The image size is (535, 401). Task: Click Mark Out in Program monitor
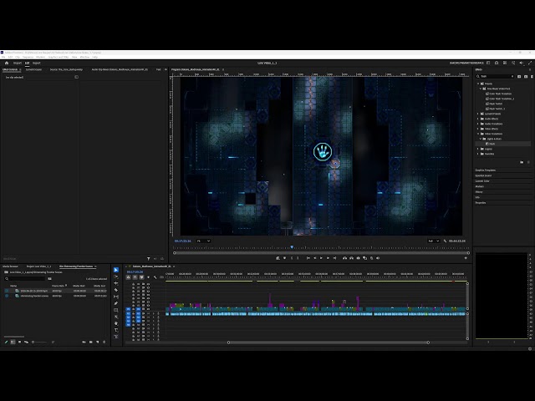click(x=298, y=258)
